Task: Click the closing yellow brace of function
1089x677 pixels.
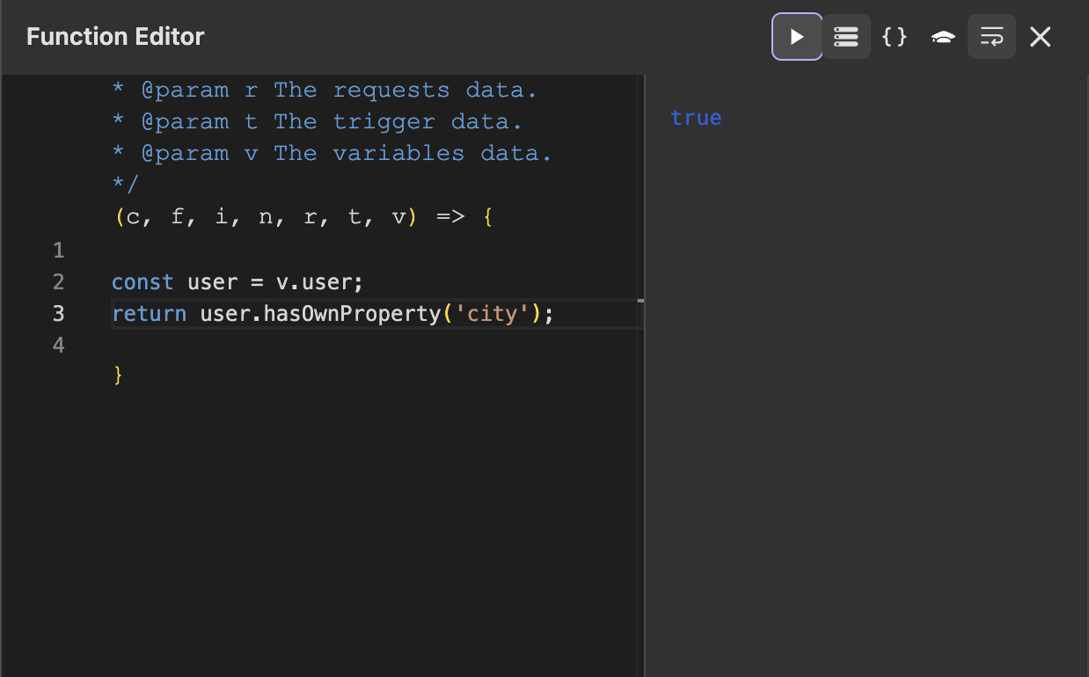Action: tap(118, 375)
